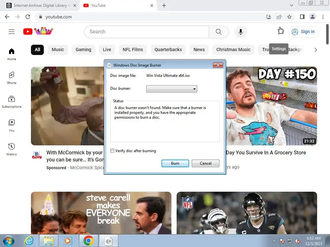The height and width of the screenshot is (247, 330).
Task: Open Windows Media Player from taskbar
Action: point(68,241)
